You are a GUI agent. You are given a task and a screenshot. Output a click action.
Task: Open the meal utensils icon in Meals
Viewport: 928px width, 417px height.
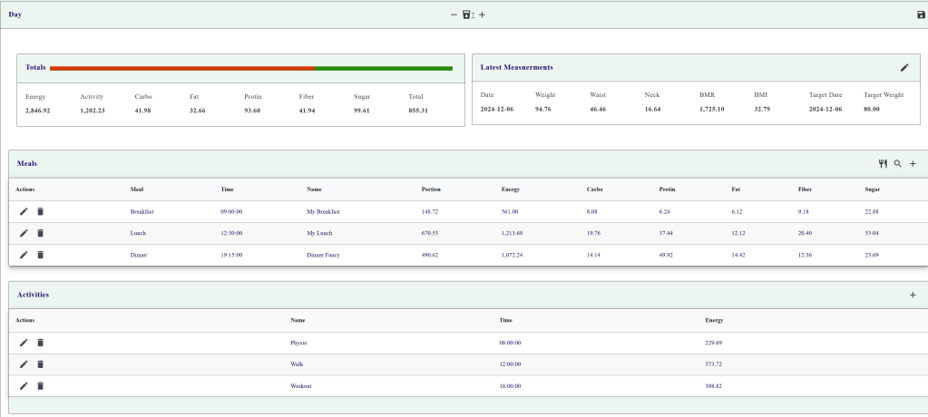pyautogui.click(x=883, y=164)
